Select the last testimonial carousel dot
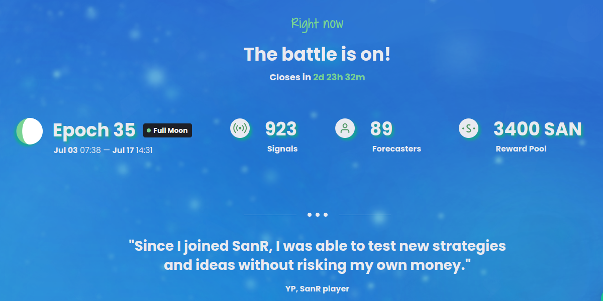The width and height of the screenshot is (603, 301). pyautogui.click(x=326, y=215)
